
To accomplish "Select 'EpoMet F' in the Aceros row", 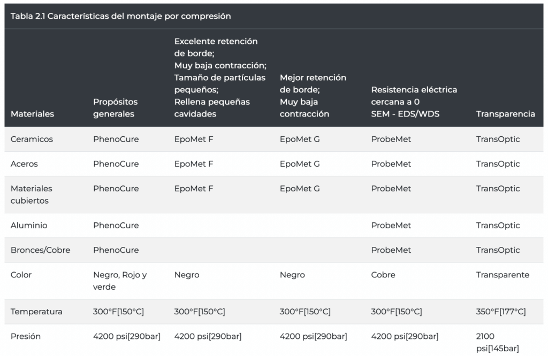I will point(194,164).
